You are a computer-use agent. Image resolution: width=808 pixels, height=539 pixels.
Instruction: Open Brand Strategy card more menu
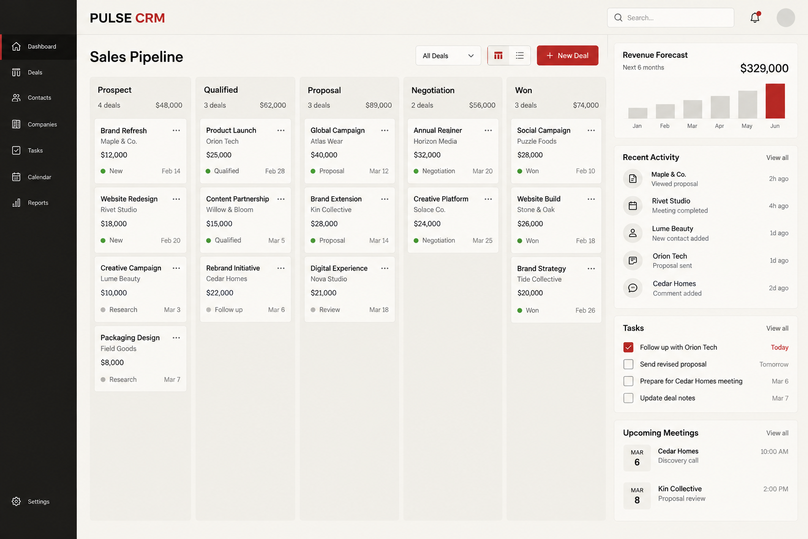[x=591, y=268]
